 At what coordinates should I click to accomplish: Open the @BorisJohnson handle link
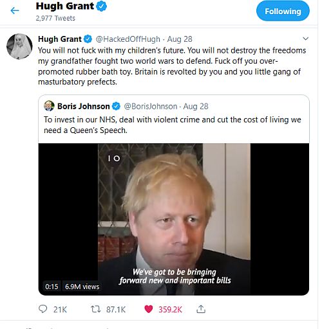pos(151,106)
